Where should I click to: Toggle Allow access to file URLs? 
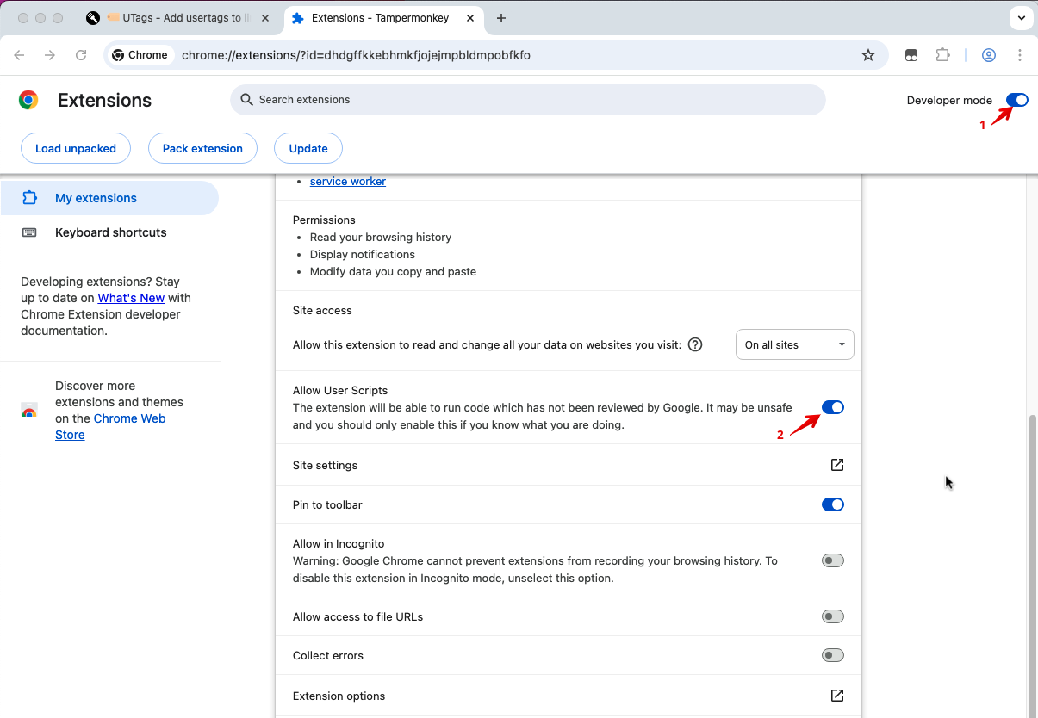point(832,616)
